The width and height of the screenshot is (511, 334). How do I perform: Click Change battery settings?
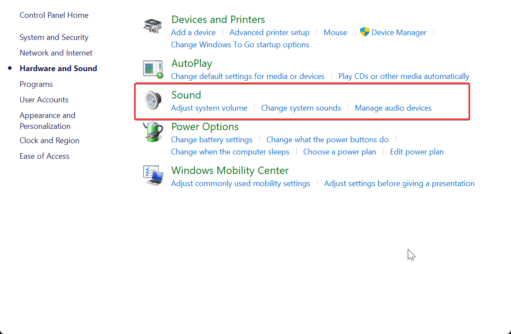pyautogui.click(x=212, y=140)
